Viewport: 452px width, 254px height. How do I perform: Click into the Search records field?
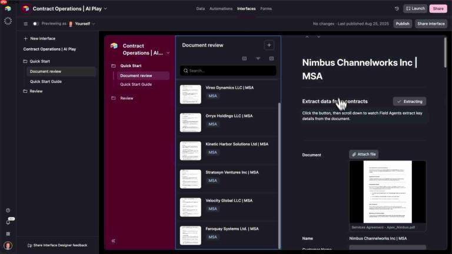click(x=228, y=71)
